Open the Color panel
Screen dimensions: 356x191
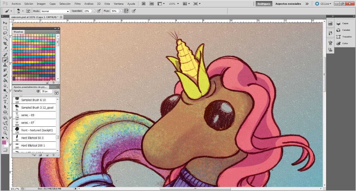[342, 43]
